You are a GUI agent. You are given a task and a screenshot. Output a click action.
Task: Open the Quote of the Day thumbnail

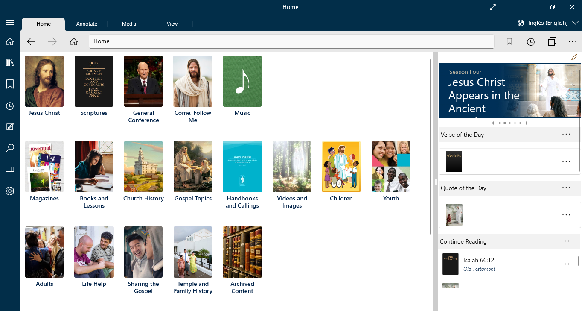tap(454, 215)
